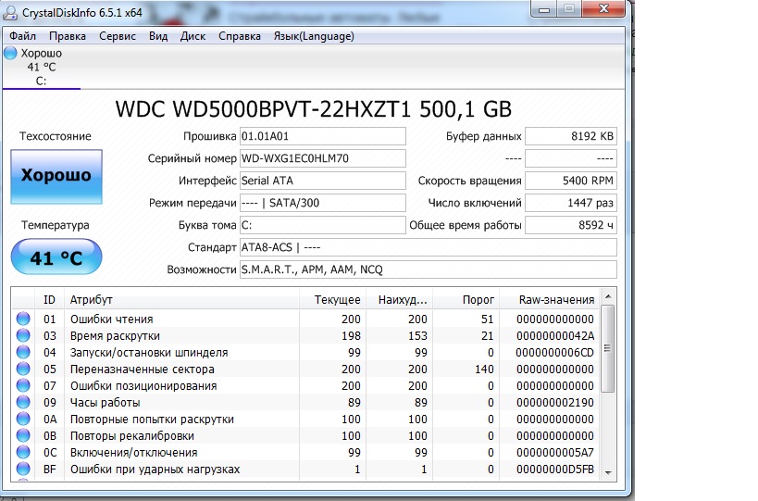Click status circle for Запуски/остановки шпинделя row
The width and height of the screenshot is (758, 501).
23,352
